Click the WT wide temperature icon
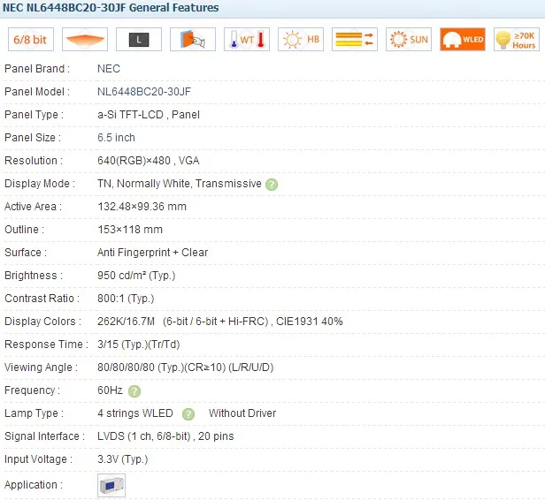Image resolution: width=545 pixels, height=500 pixels. [247, 39]
